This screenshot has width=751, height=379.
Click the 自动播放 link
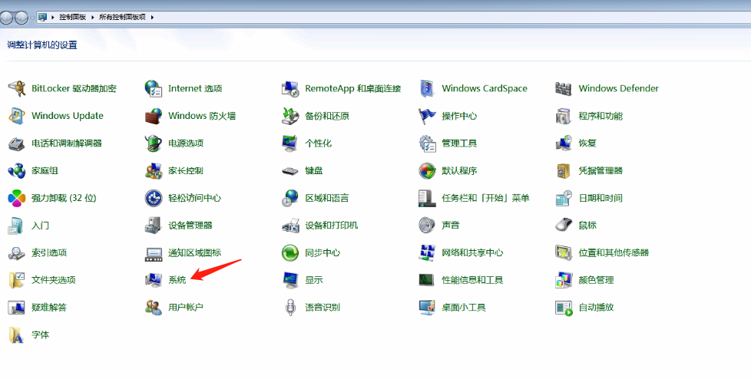pyautogui.click(x=597, y=307)
